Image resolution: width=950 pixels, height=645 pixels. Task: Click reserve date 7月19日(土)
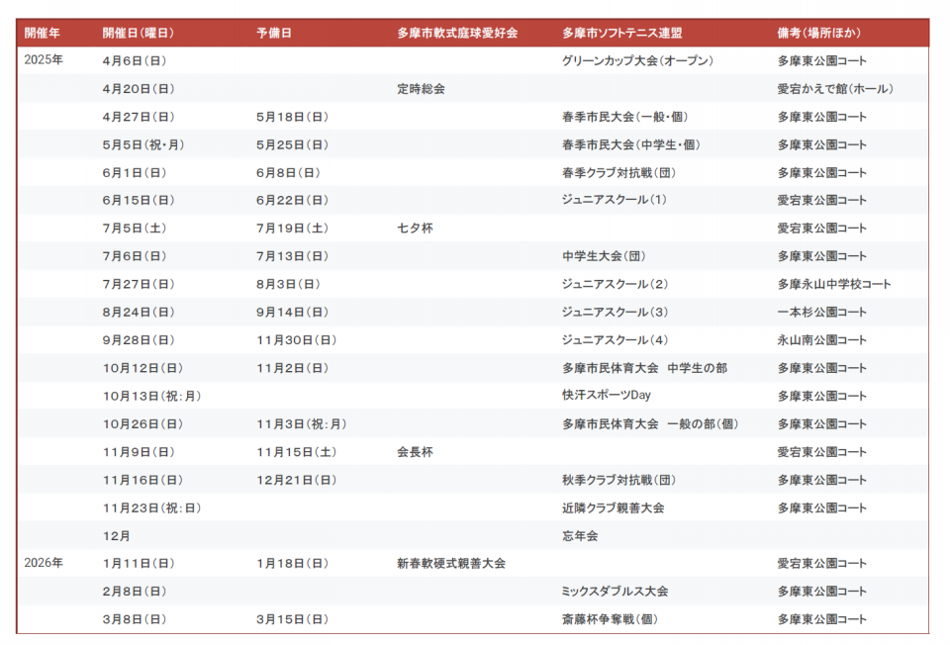coord(293,229)
